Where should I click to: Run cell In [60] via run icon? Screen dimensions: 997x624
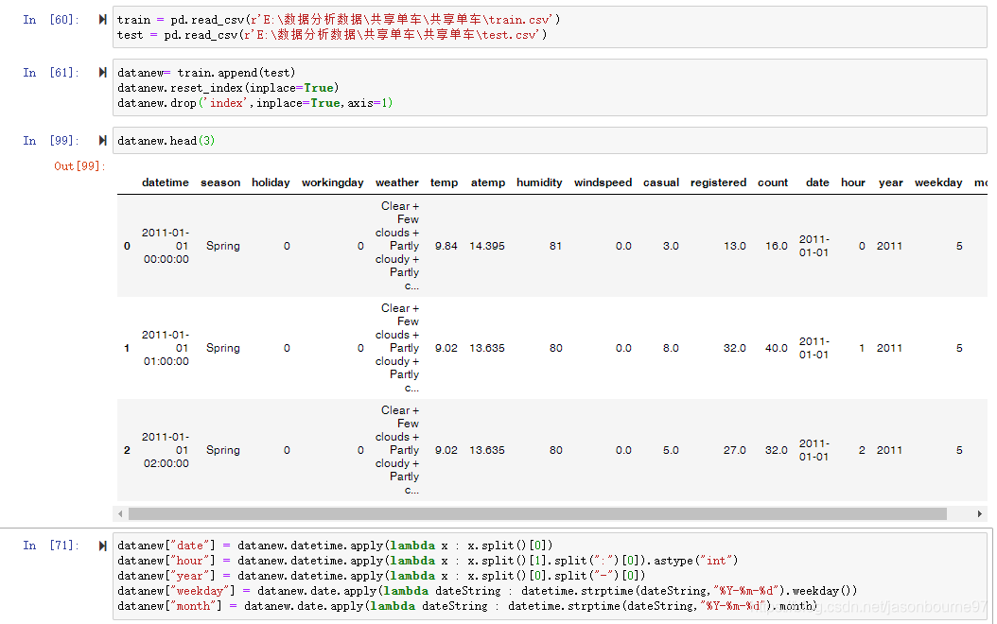(102, 20)
